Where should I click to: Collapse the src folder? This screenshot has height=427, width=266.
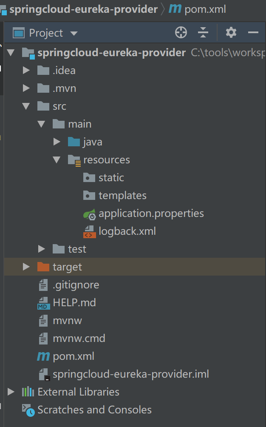coord(26,106)
